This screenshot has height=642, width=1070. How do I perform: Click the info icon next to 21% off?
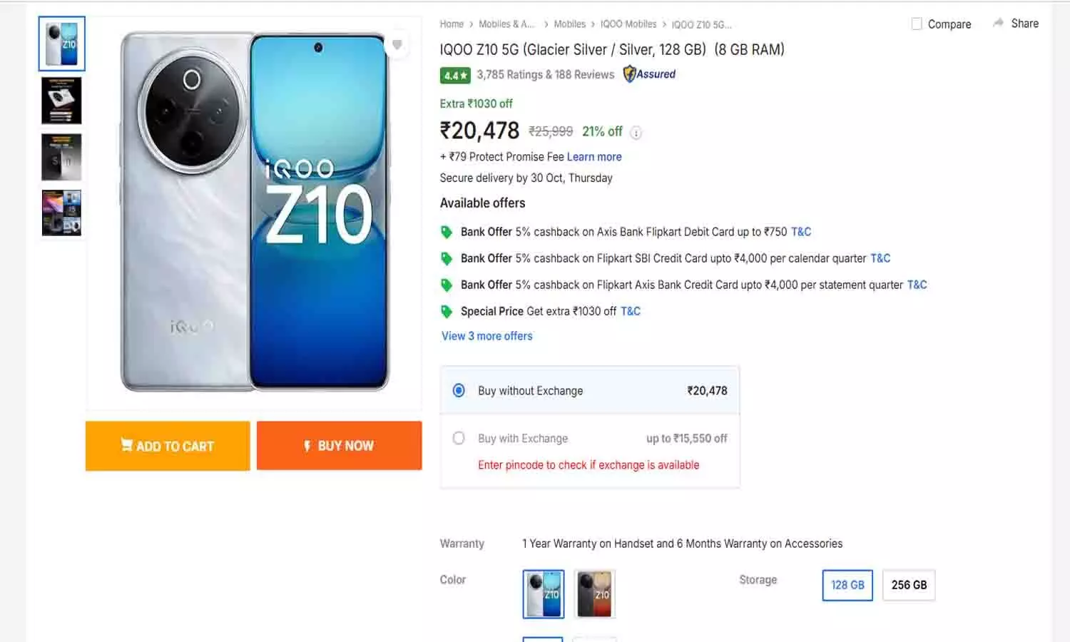pyautogui.click(x=636, y=132)
